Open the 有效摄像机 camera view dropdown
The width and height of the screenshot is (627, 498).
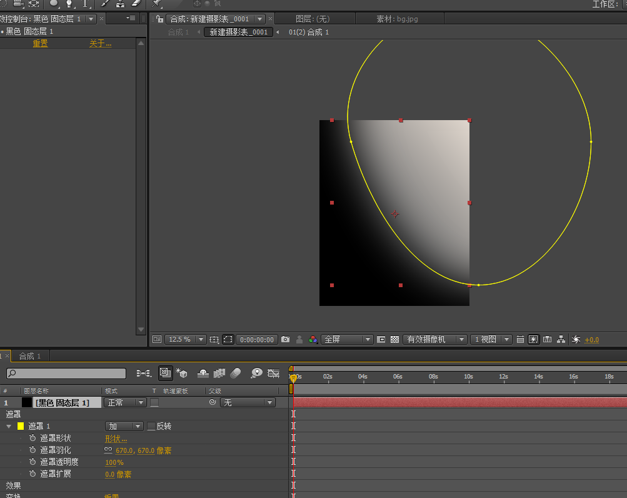click(x=435, y=339)
